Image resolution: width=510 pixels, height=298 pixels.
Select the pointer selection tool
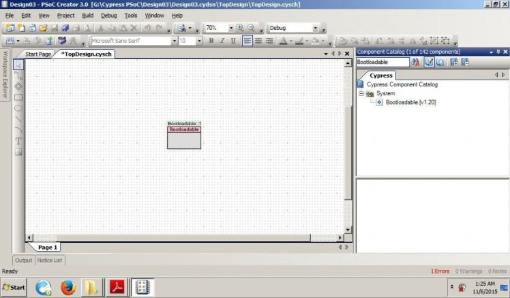[18, 65]
